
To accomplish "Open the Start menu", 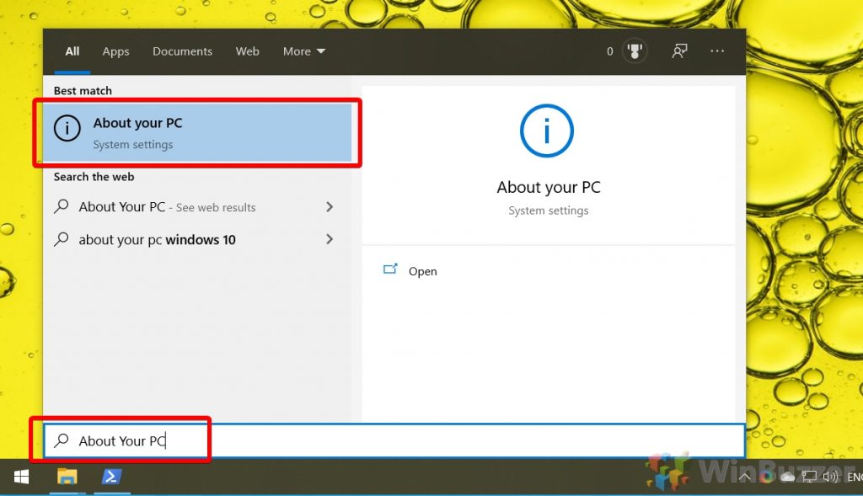I will (20, 477).
